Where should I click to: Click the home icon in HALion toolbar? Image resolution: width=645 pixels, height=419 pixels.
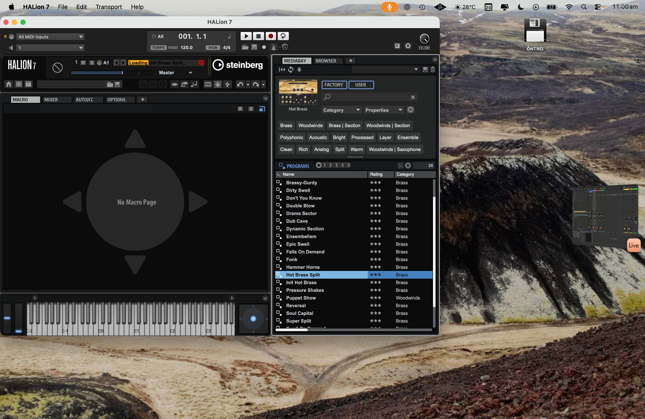click(9, 84)
